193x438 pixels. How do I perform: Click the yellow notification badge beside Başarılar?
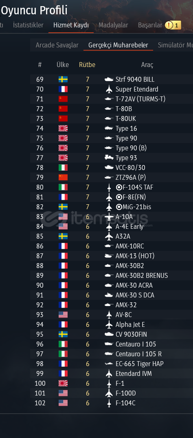pos(173,25)
